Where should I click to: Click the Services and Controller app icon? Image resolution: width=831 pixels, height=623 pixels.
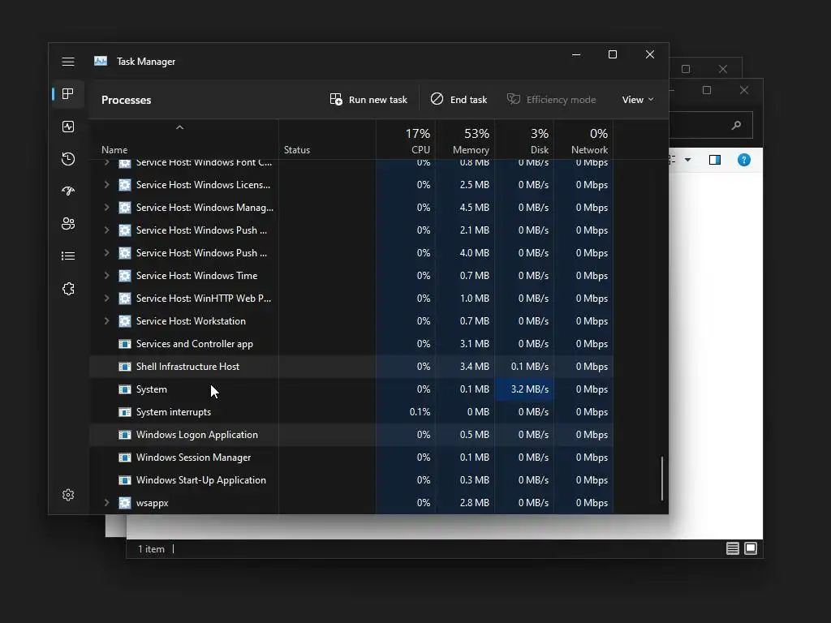point(124,344)
